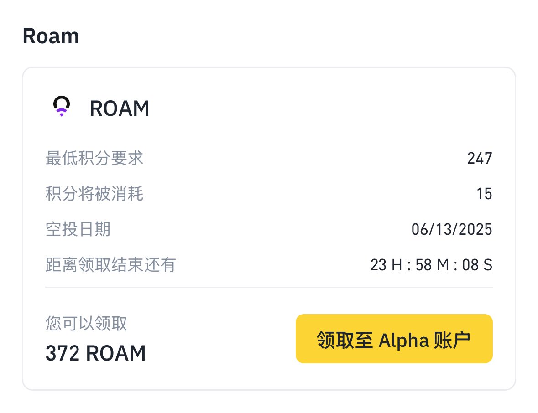Click the ROAM token logo icon
Viewport: 538px width, 413px height.
(62, 106)
